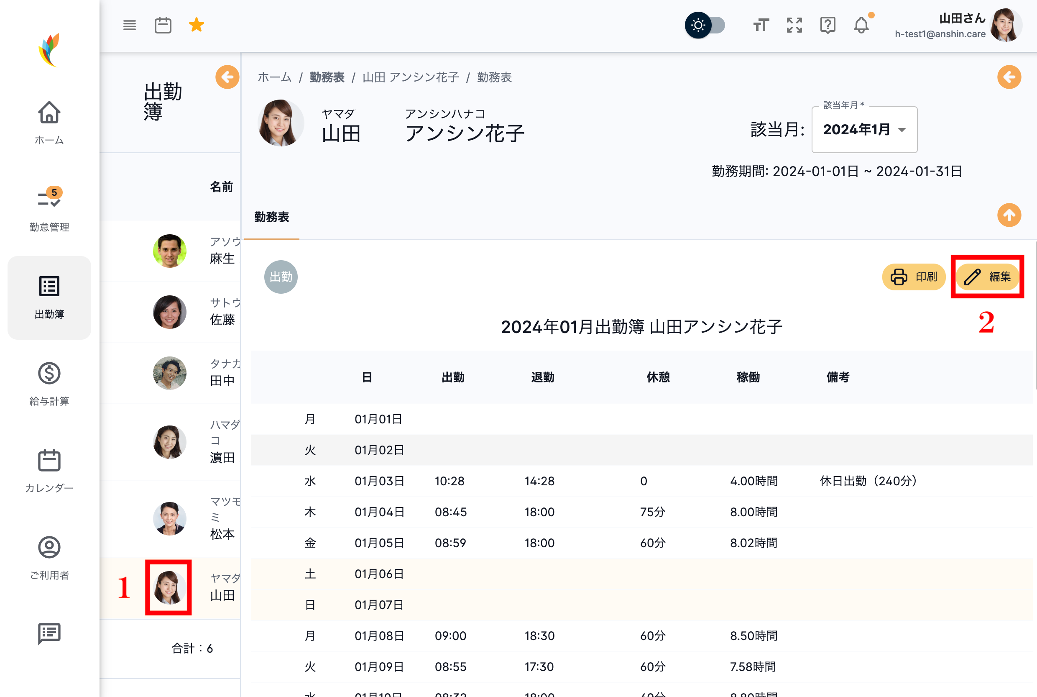Viewport: 1037px width, 697px height.
Task: Click the text size adjustment icon
Action: pos(761,26)
